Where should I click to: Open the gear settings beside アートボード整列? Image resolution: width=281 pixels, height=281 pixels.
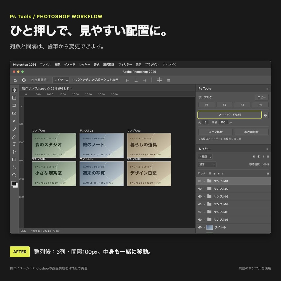[265, 115]
